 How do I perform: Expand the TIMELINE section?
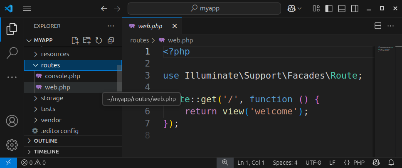pyautogui.click(x=73, y=152)
